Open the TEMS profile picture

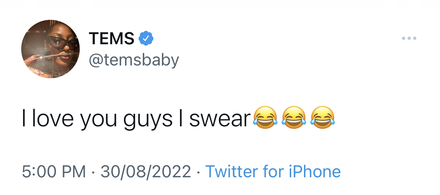tap(50, 49)
